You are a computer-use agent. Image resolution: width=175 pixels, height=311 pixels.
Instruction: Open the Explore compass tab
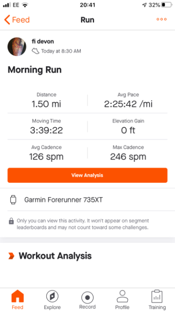tap(52, 300)
